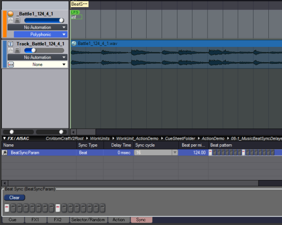Click the right zoom slider below the track list

coord(52,132)
